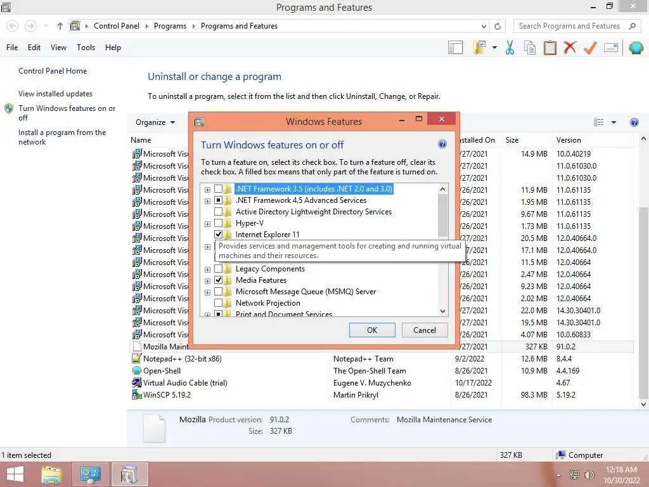Open the View menu
This screenshot has width=649, height=487.
(58, 48)
